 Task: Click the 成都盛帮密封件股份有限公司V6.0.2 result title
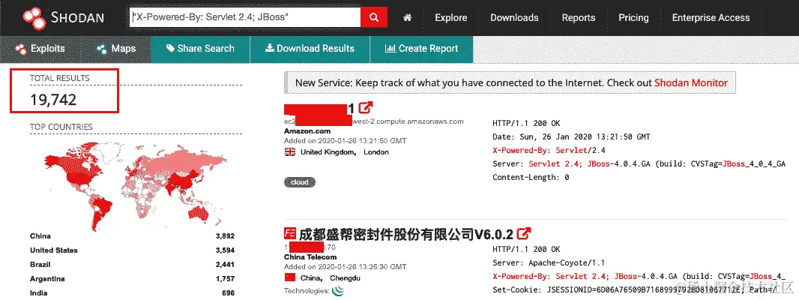tap(405, 234)
